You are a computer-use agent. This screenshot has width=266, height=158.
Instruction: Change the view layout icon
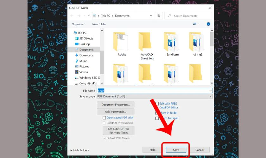[x=194, y=24]
